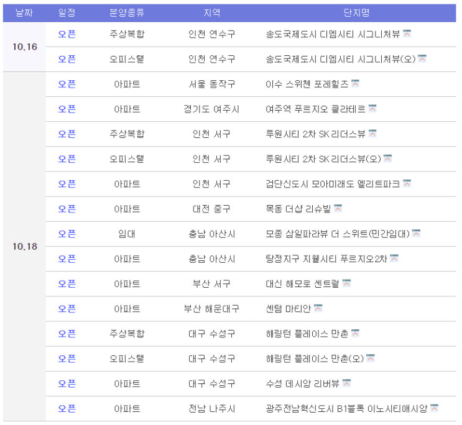This screenshot has width=462, height=425.
Task: Select complex name 광주전남혁신도시 B1블록 이노시티애시앙
Action: [346, 408]
